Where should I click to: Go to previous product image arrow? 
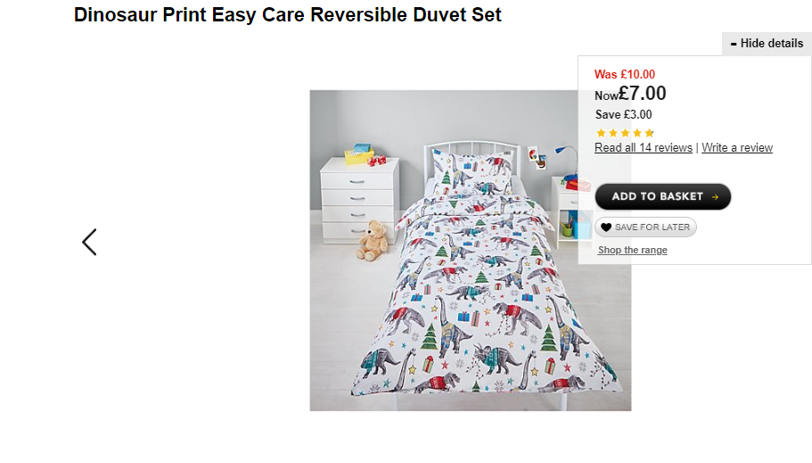(x=90, y=242)
